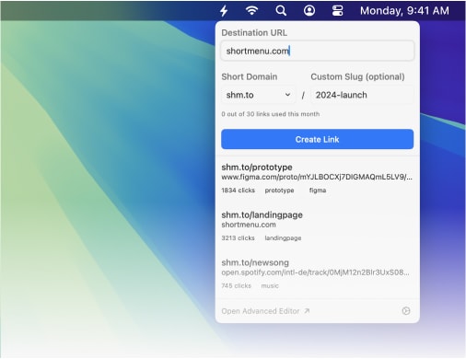Open Spotlight search in menu bar
Screen dimensions: 466x359
(x=281, y=11)
